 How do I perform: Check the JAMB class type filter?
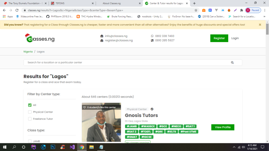pyautogui.click(x=30, y=141)
